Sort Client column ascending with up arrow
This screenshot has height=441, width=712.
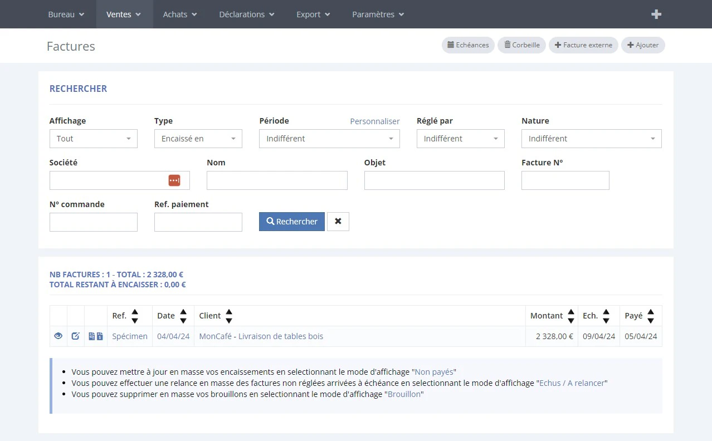pyautogui.click(x=229, y=312)
